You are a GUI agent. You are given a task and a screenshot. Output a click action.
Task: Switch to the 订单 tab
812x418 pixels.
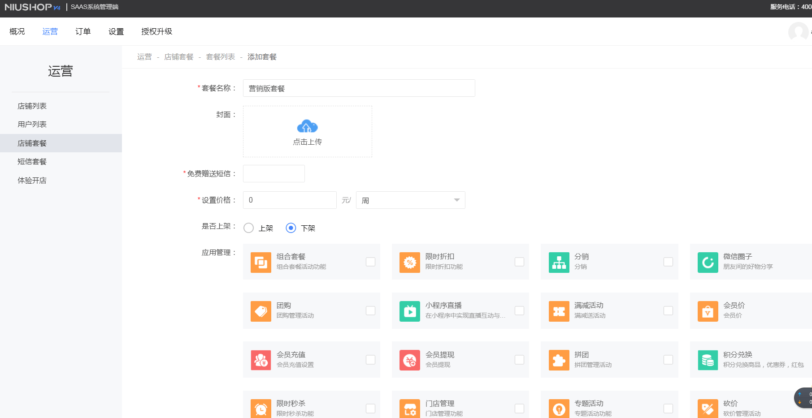click(83, 31)
